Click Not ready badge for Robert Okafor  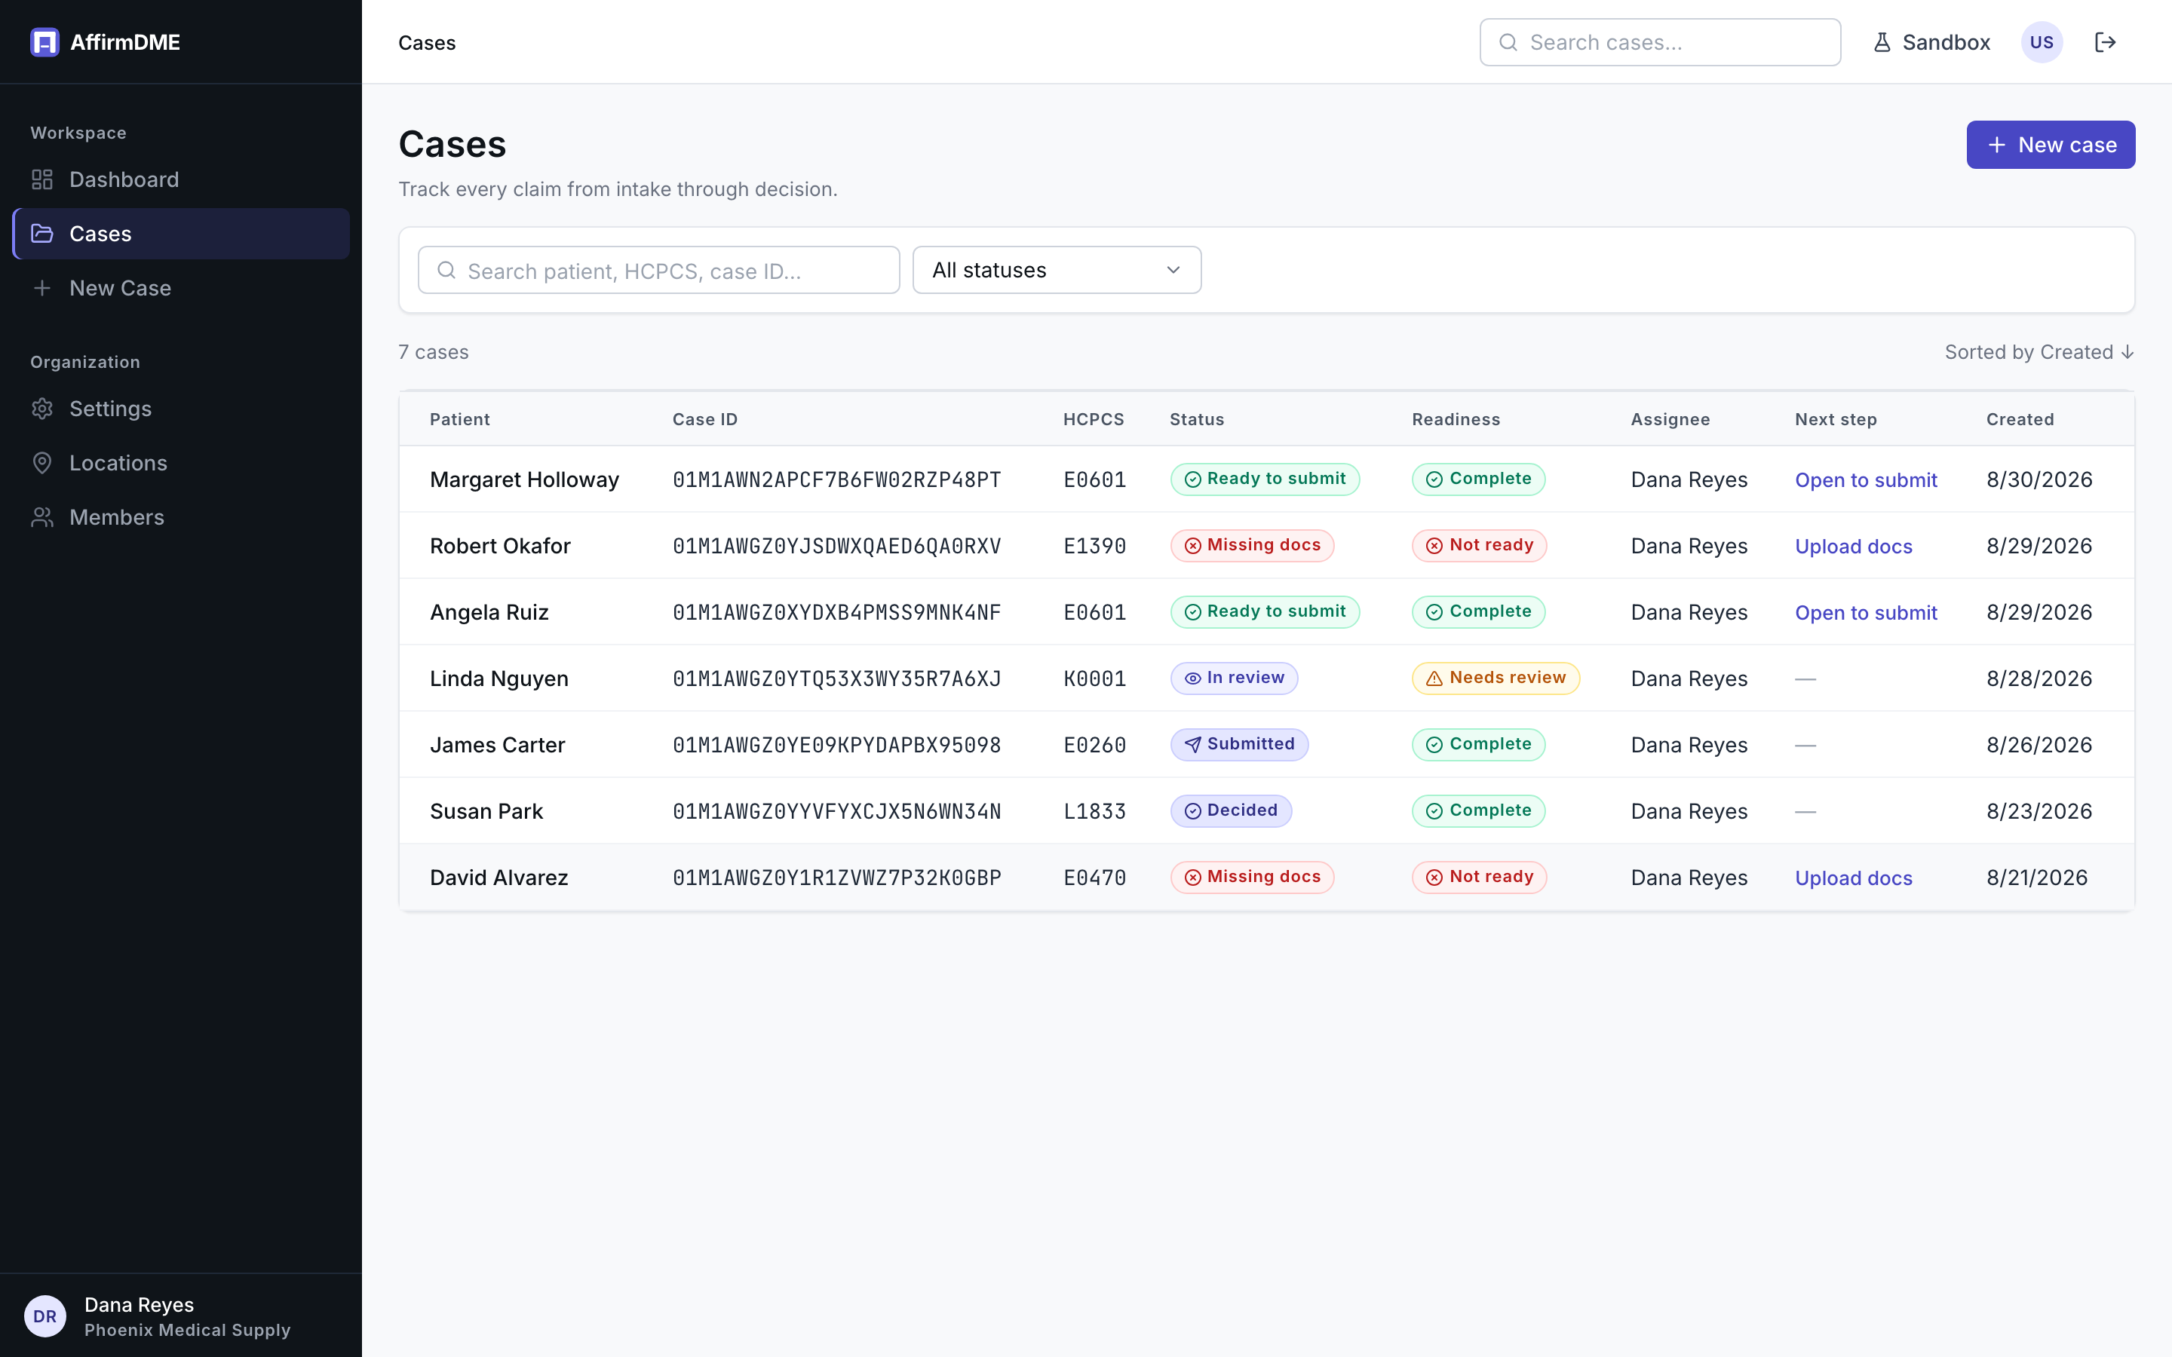click(1479, 546)
